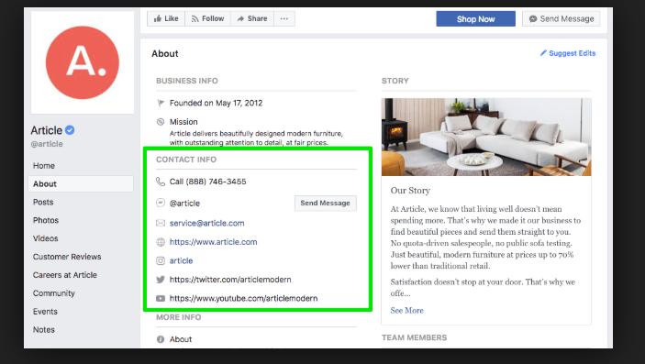Click Send Message button at page top

tap(562, 19)
